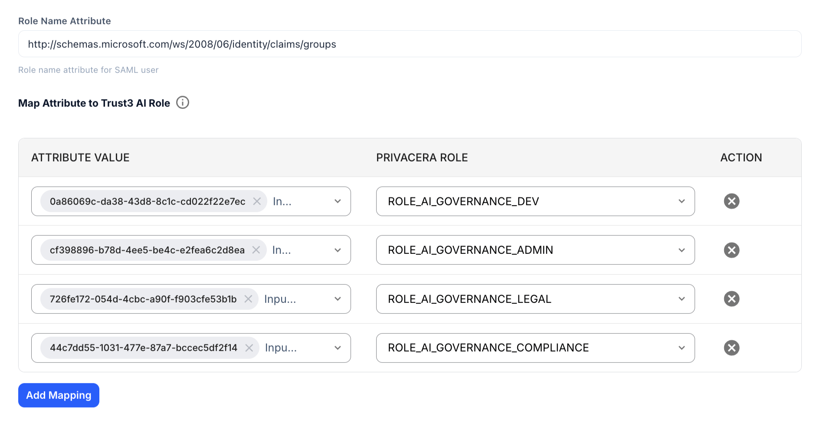This screenshot has height=424, width=820.
Task: Open the ROLE_AI_GOVERNANCE_COMPLIANCE role dropdown
Action: click(535, 348)
